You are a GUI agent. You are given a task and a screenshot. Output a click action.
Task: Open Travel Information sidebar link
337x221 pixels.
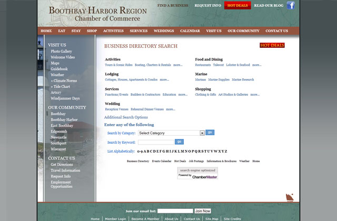65,170
